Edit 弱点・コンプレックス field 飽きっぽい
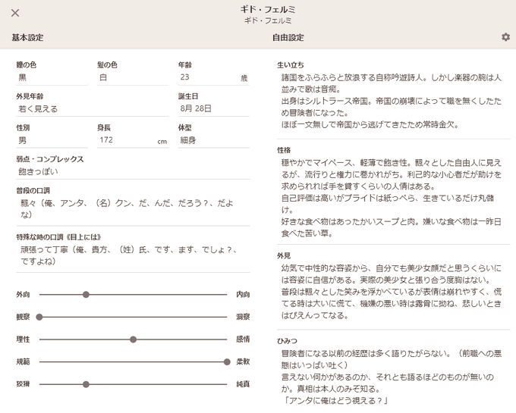Viewport: 516px width, 413px height. pyautogui.click(x=133, y=172)
